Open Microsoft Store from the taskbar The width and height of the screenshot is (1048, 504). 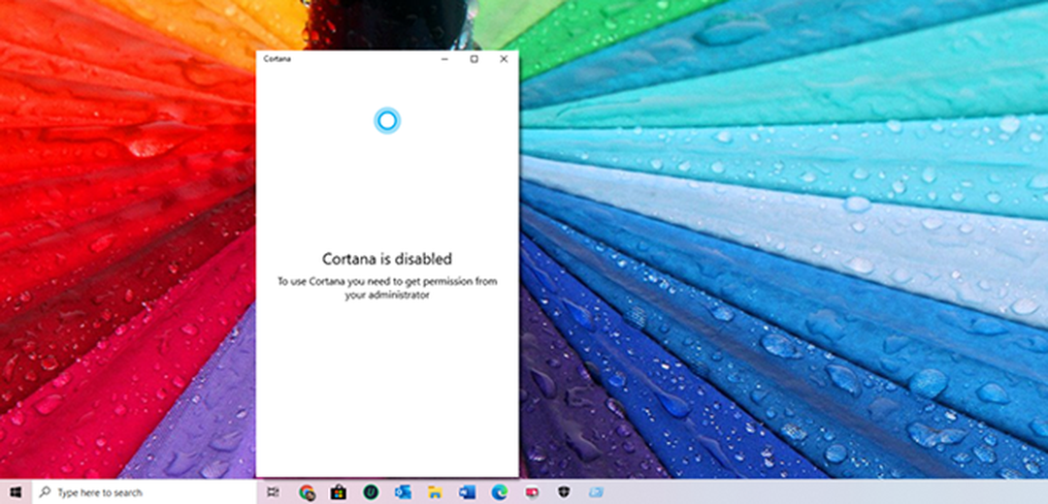[x=339, y=492]
